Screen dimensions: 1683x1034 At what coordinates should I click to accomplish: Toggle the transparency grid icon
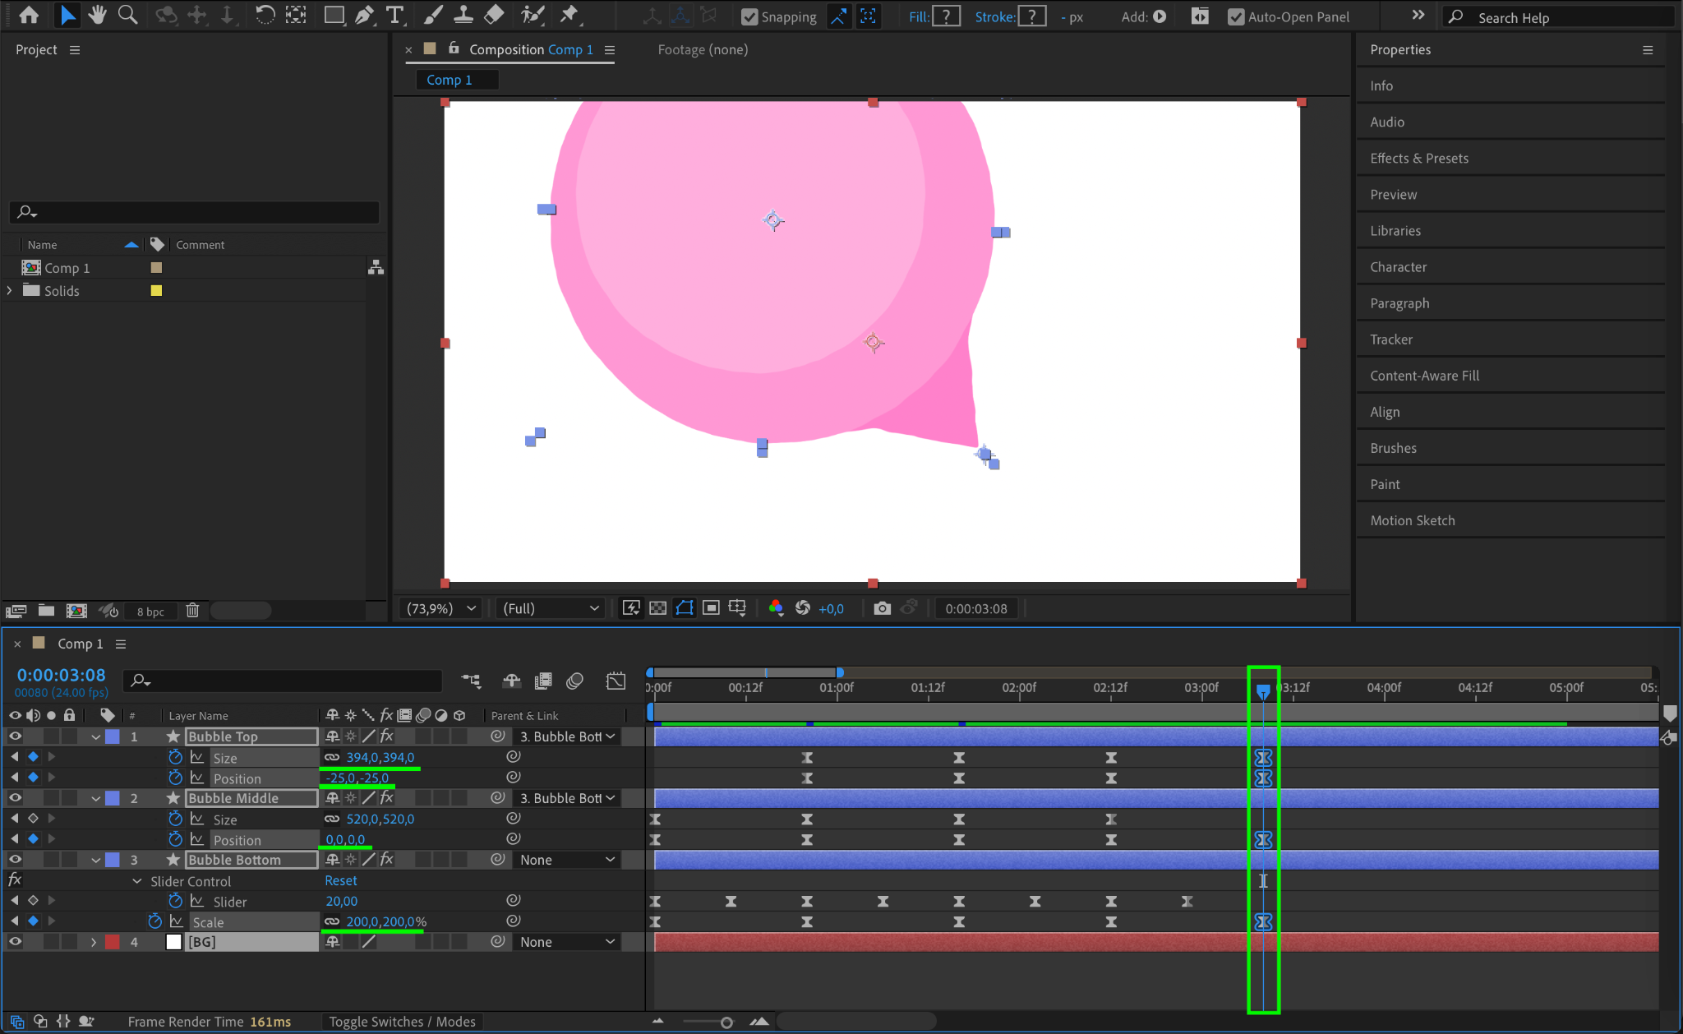coord(657,608)
